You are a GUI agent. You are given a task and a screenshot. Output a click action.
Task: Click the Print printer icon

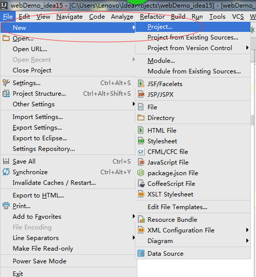click(x=6, y=206)
